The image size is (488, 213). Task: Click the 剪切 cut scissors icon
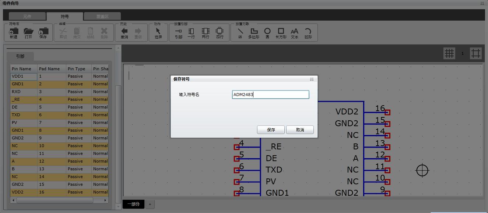63,33
